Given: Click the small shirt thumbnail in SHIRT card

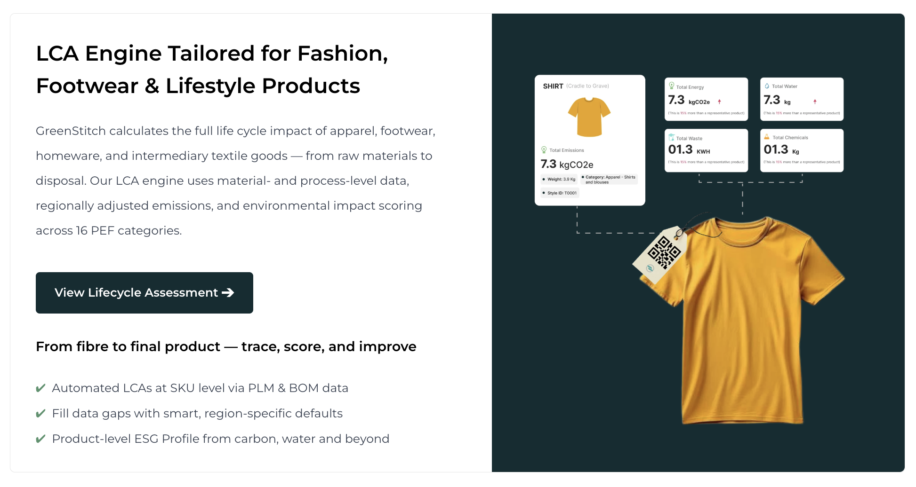Looking at the screenshot, I should tap(589, 117).
